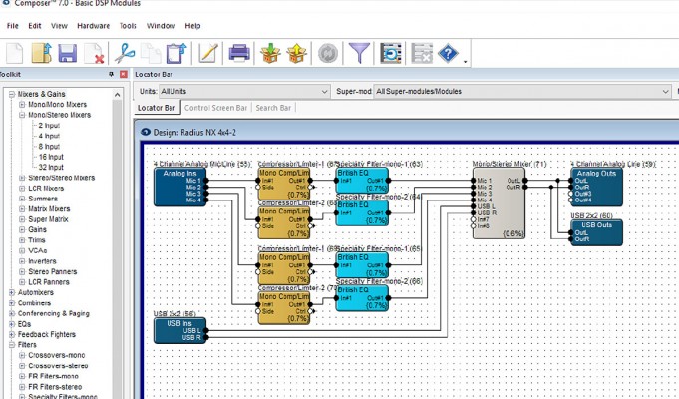This screenshot has height=399, width=679.
Task: Close the Toolkit panel with red X
Action: click(x=124, y=74)
